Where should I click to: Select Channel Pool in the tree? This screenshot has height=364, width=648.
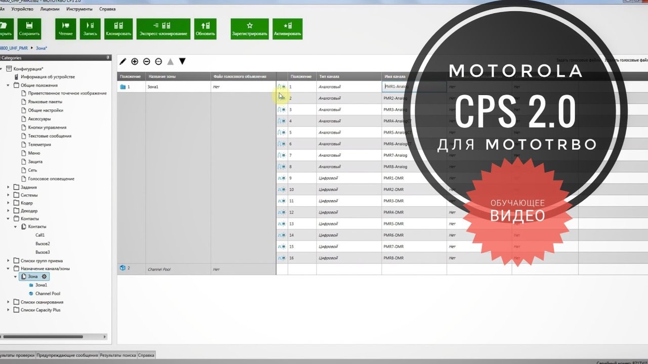coord(48,293)
